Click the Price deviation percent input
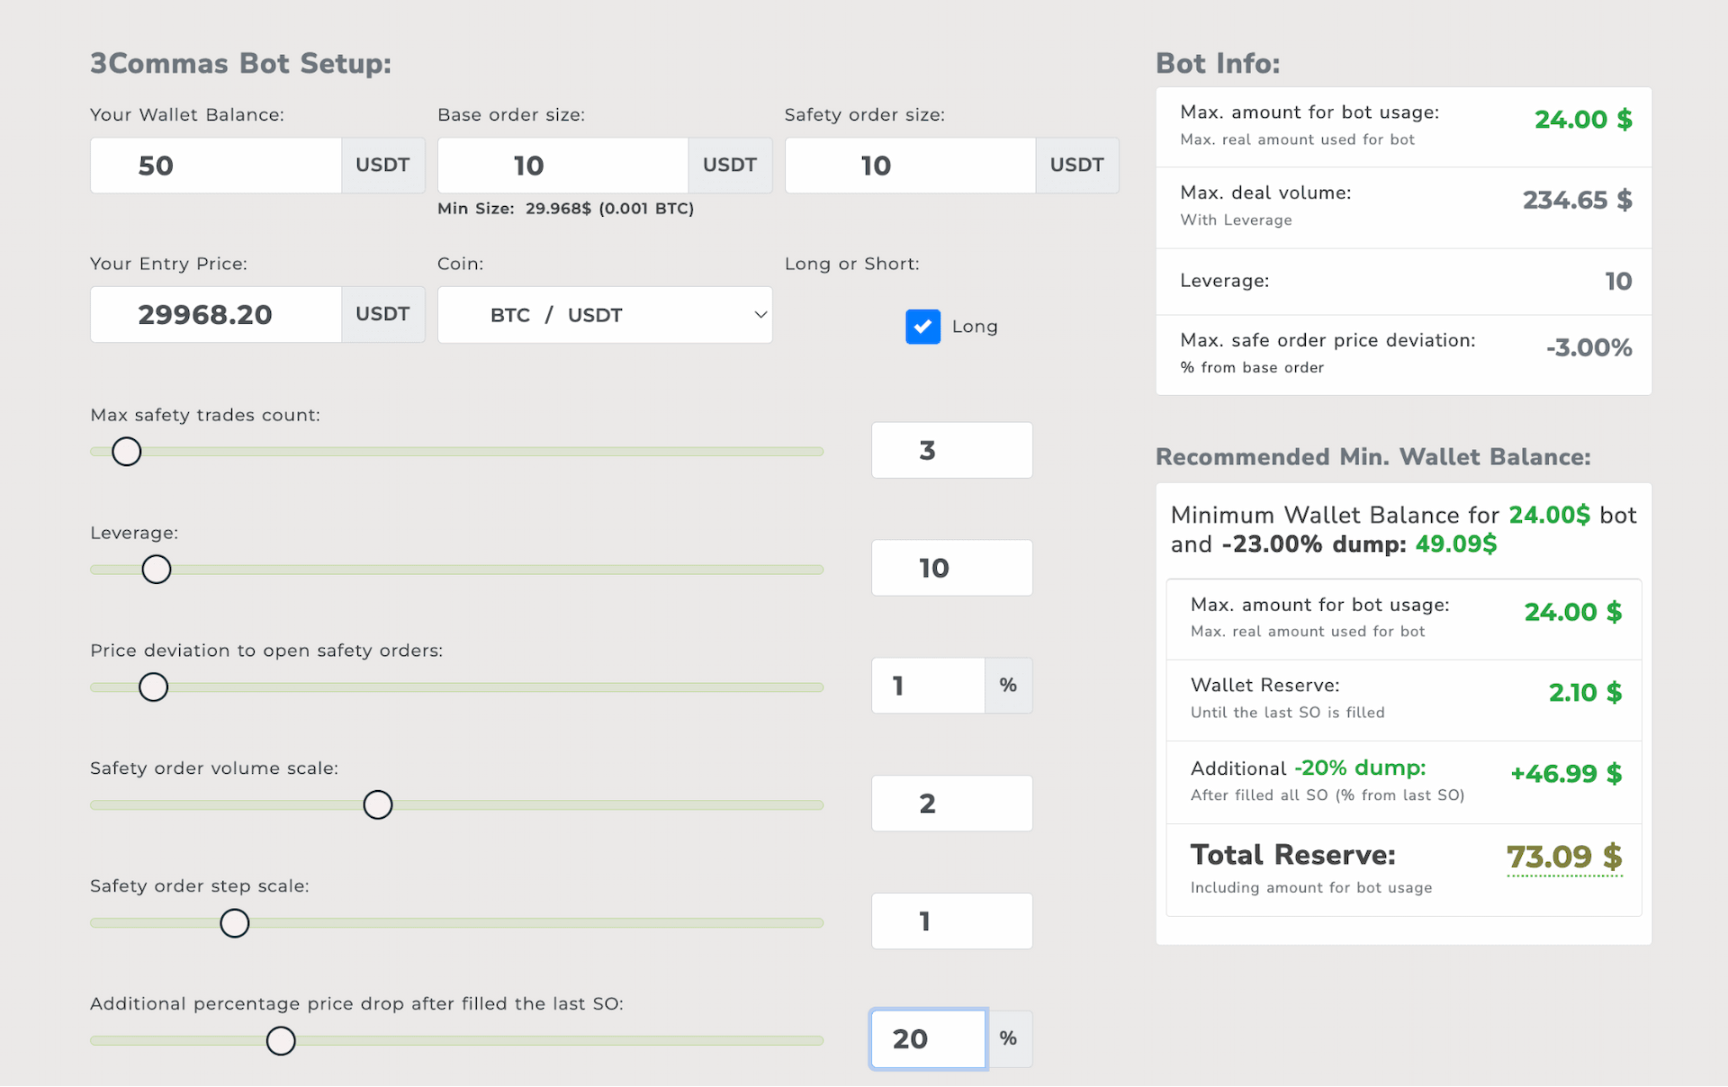Image resolution: width=1728 pixels, height=1087 pixels. tap(928, 686)
